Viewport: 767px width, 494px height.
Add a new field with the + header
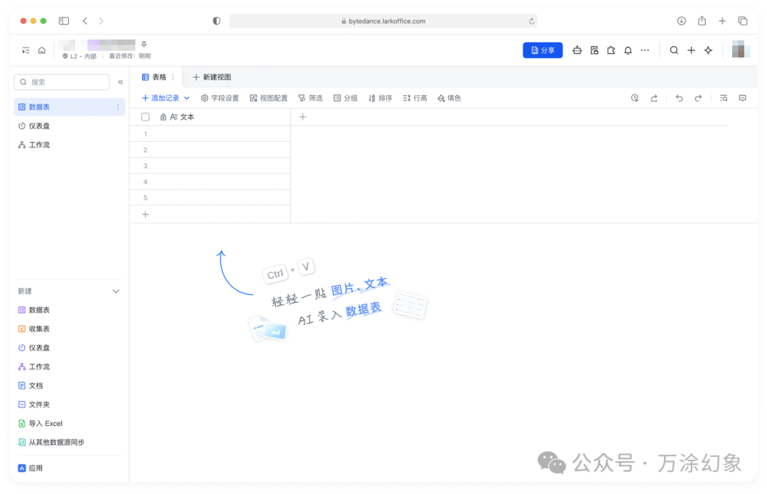303,116
